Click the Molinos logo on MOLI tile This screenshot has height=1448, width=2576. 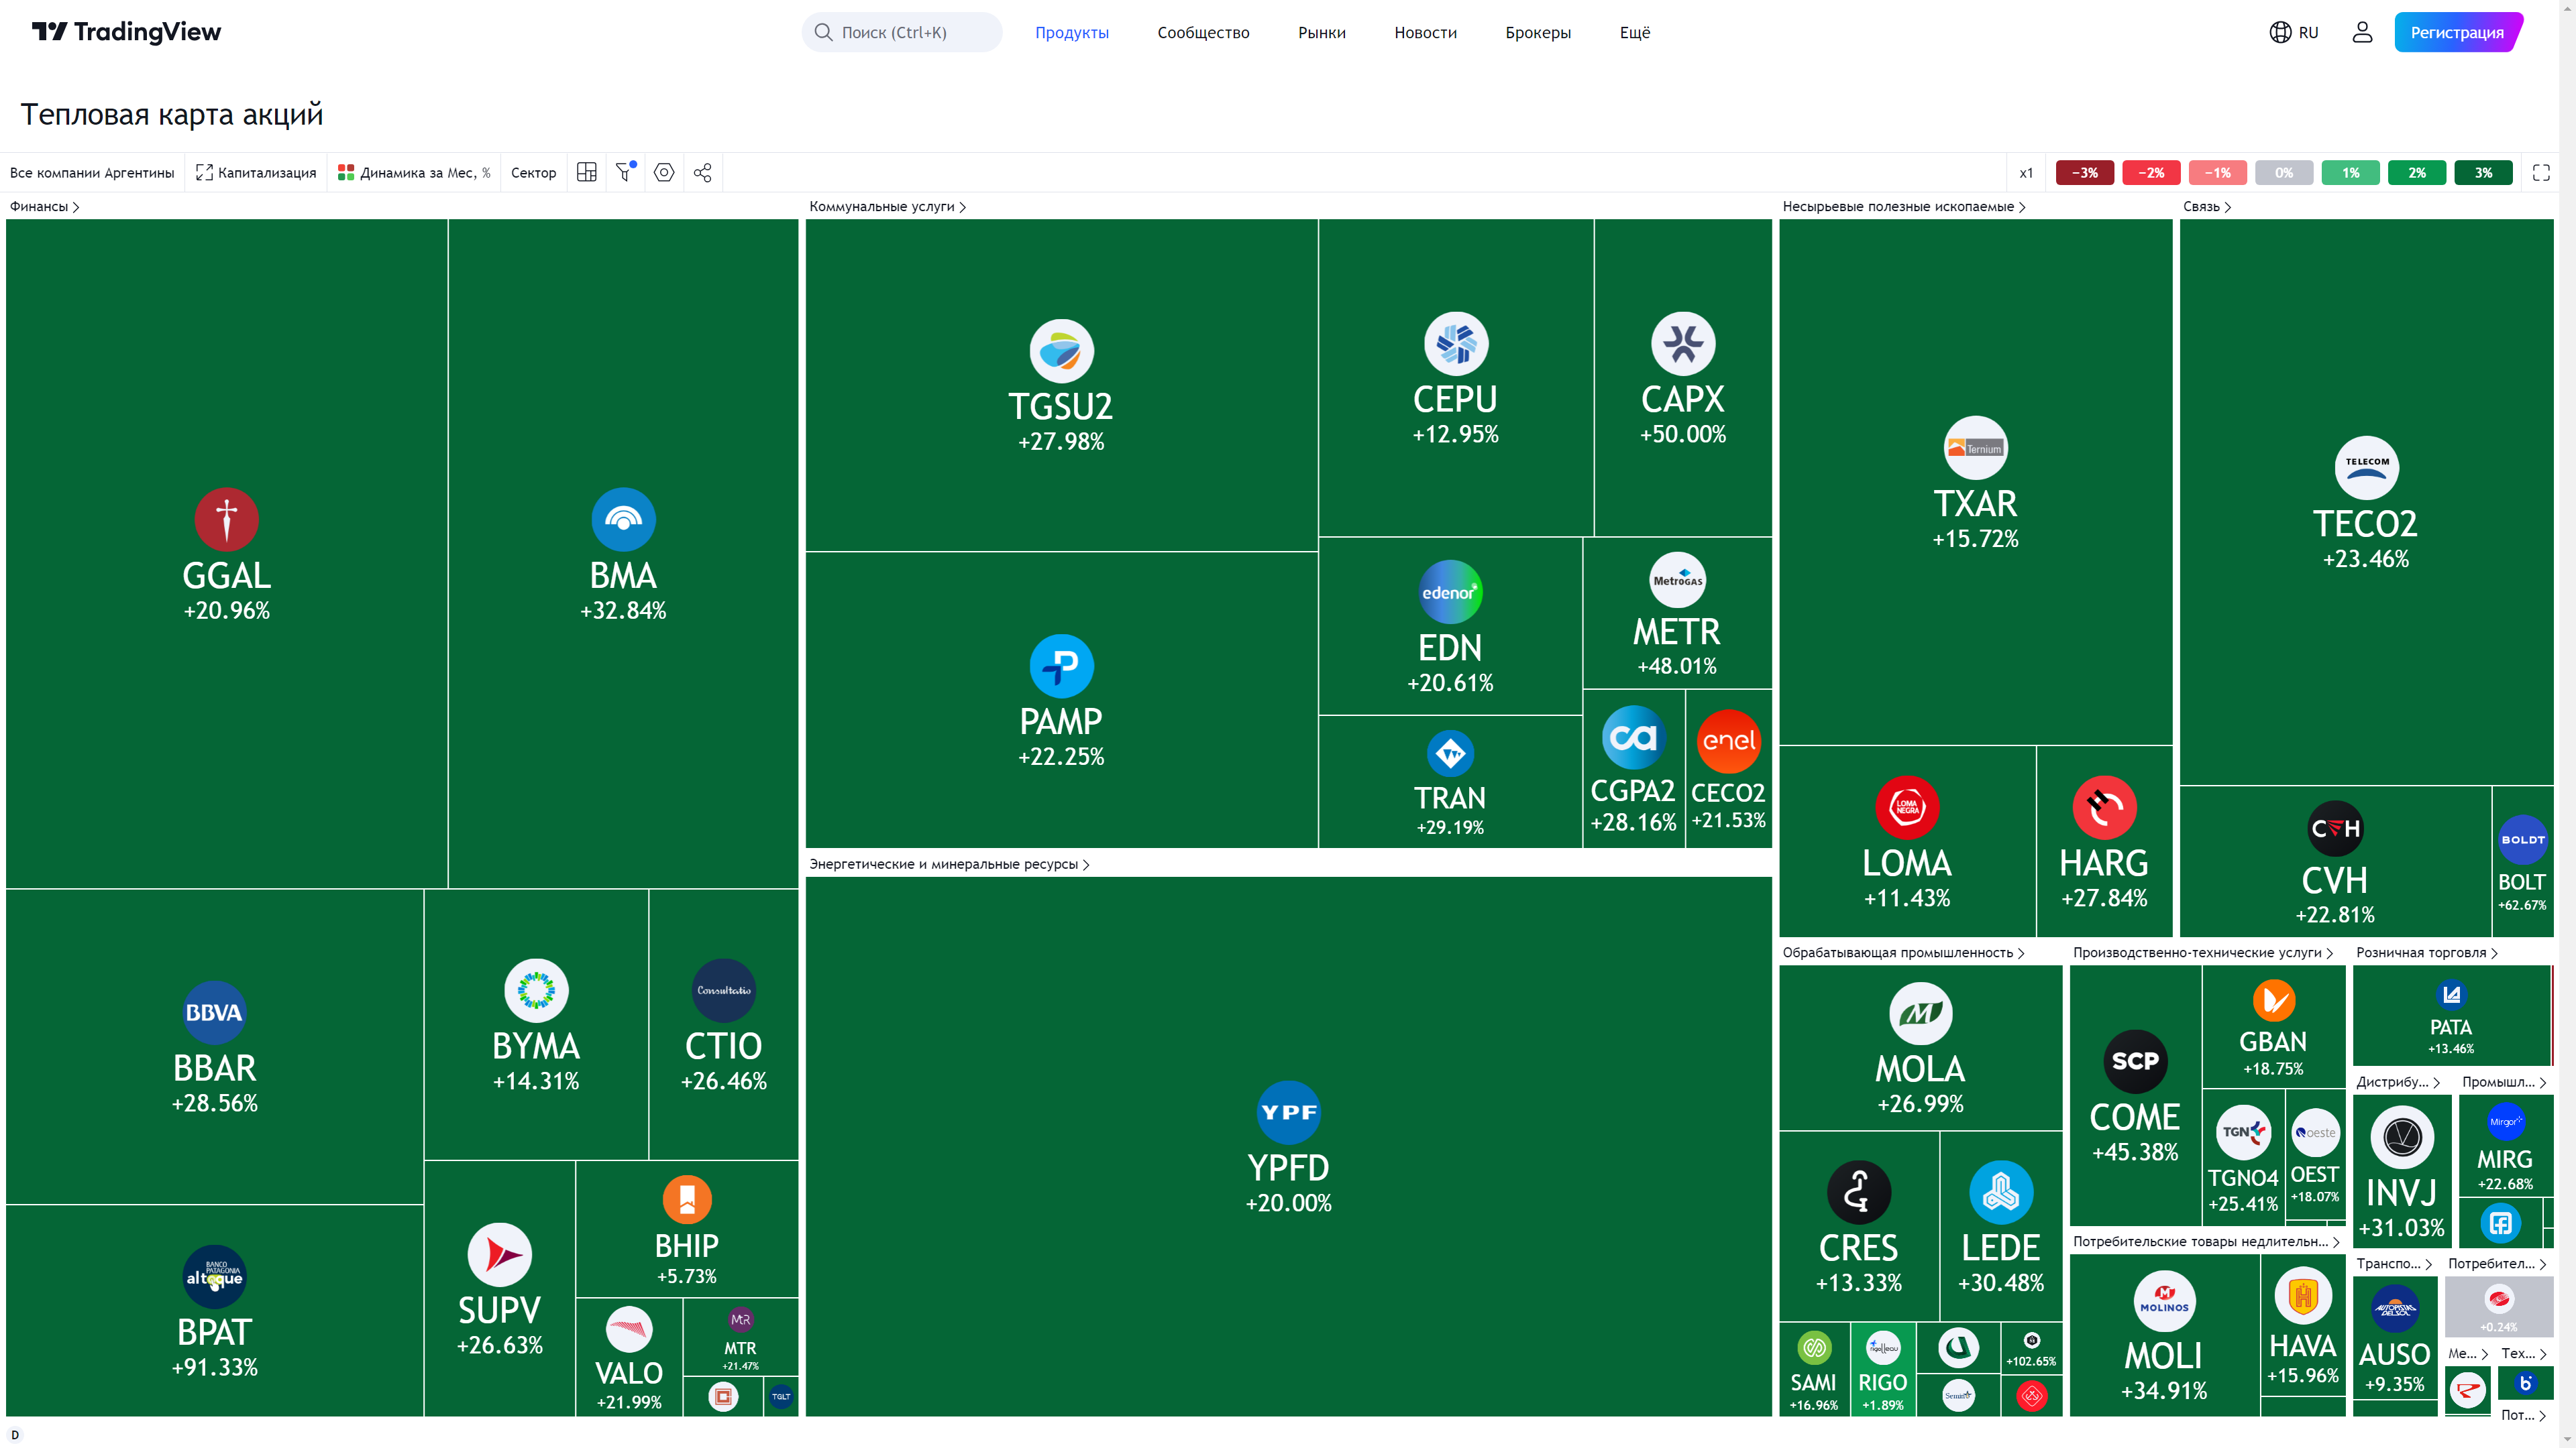click(2164, 1300)
